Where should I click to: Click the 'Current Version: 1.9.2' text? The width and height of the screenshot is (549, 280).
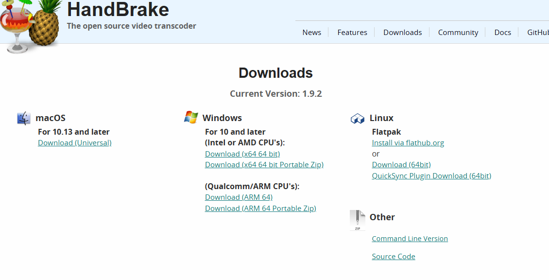[276, 93]
